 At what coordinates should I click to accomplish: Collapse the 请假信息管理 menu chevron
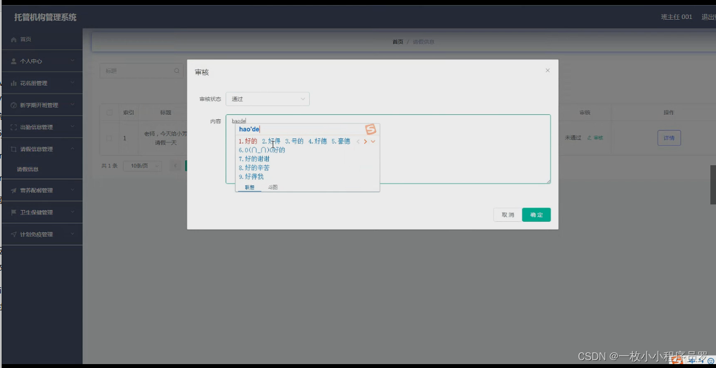point(72,149)
